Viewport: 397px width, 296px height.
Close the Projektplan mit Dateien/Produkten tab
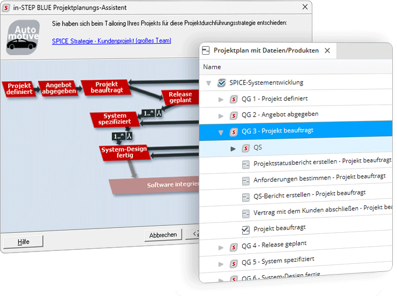(x=327, y=50)
